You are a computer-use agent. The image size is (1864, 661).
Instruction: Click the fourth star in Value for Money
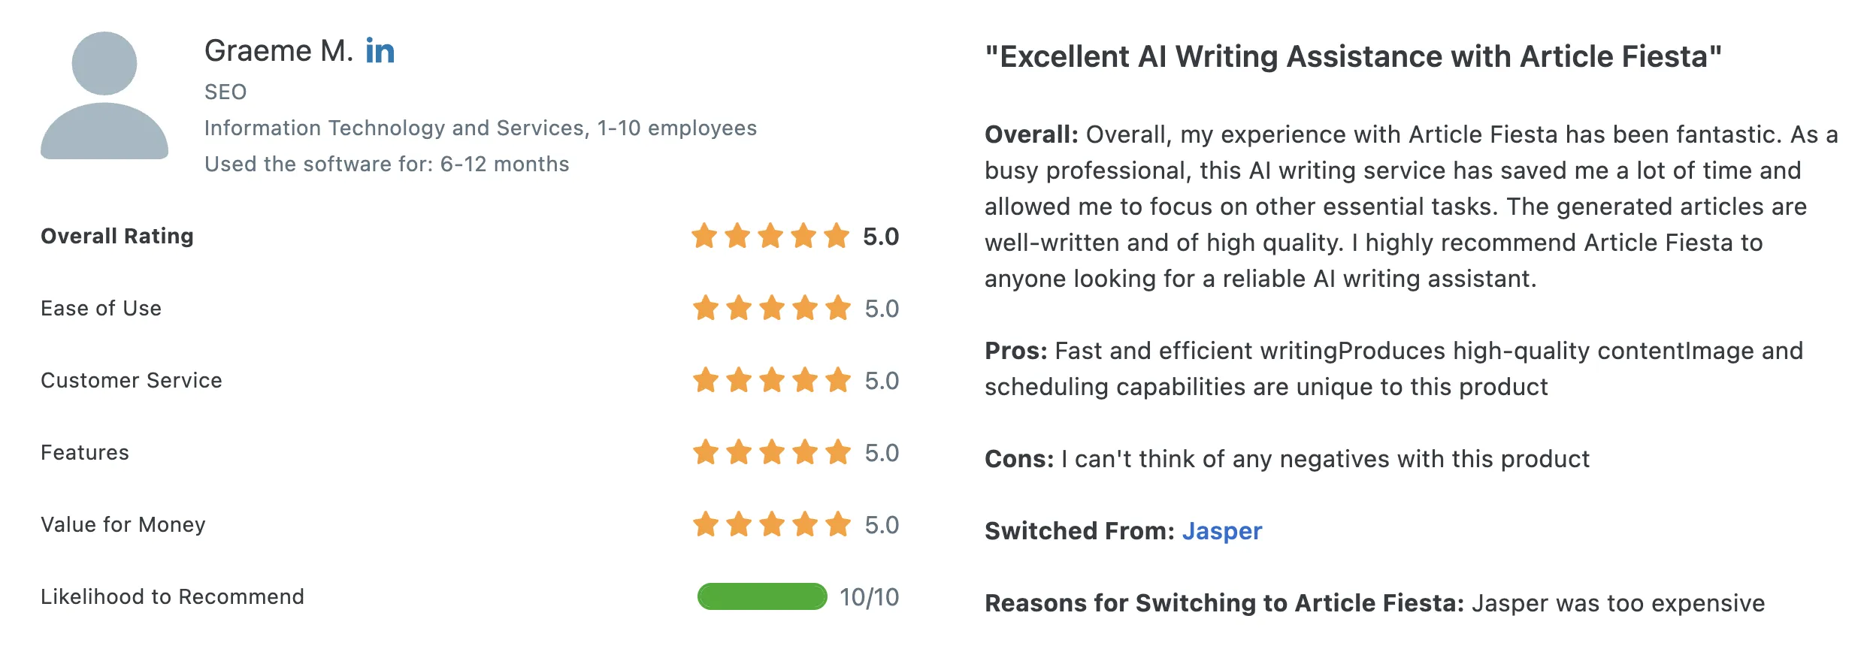click(x=805, y=524)
